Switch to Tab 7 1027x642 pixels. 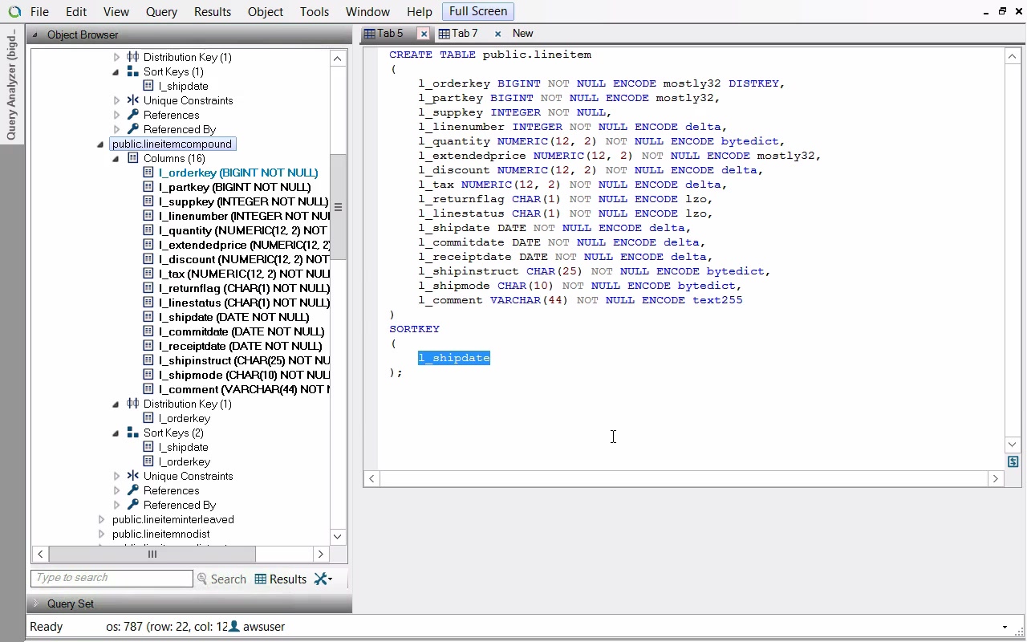point(464,34)
